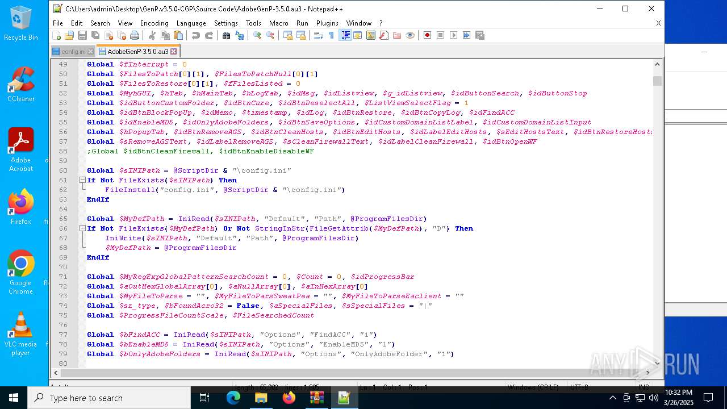Screen dimensions: 727x409
Task: Open the Plugins menu
Action: pyautogui.click(x=327, y=23)
